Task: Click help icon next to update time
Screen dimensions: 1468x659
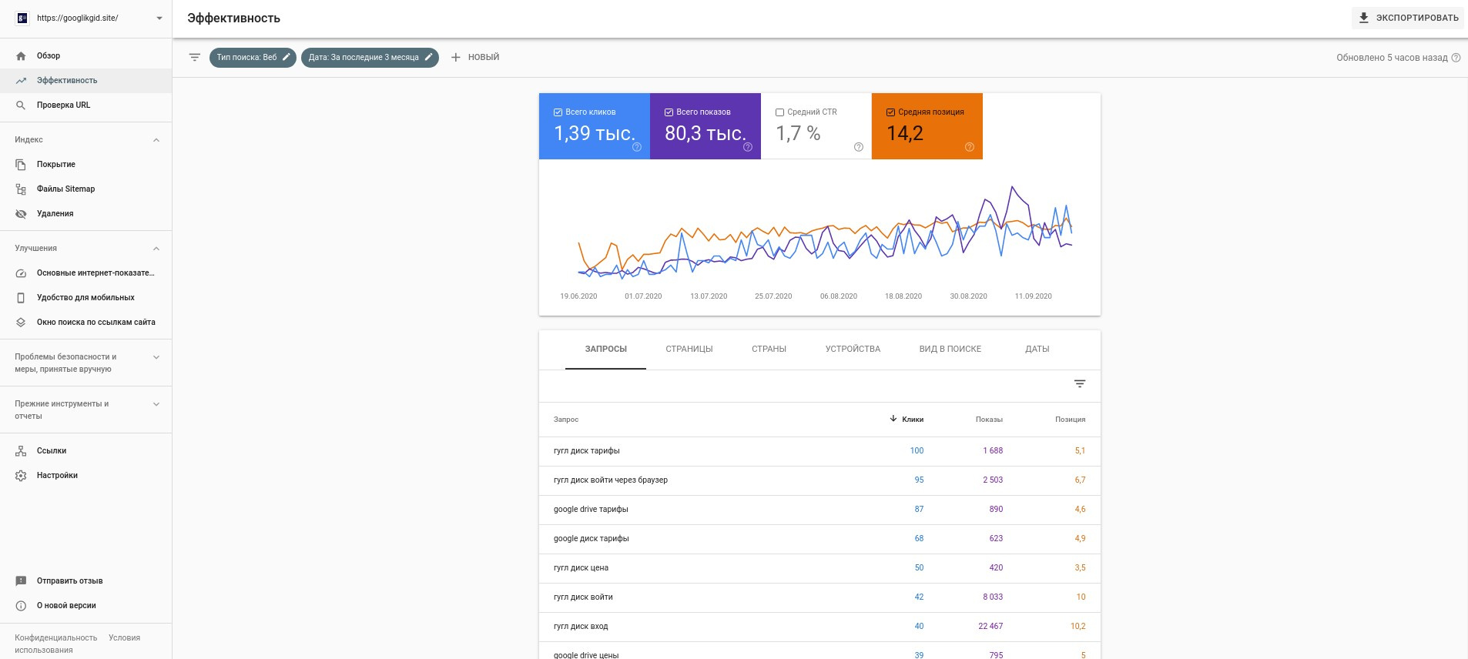Action: pyautogui.click(x=1456, y=58)
